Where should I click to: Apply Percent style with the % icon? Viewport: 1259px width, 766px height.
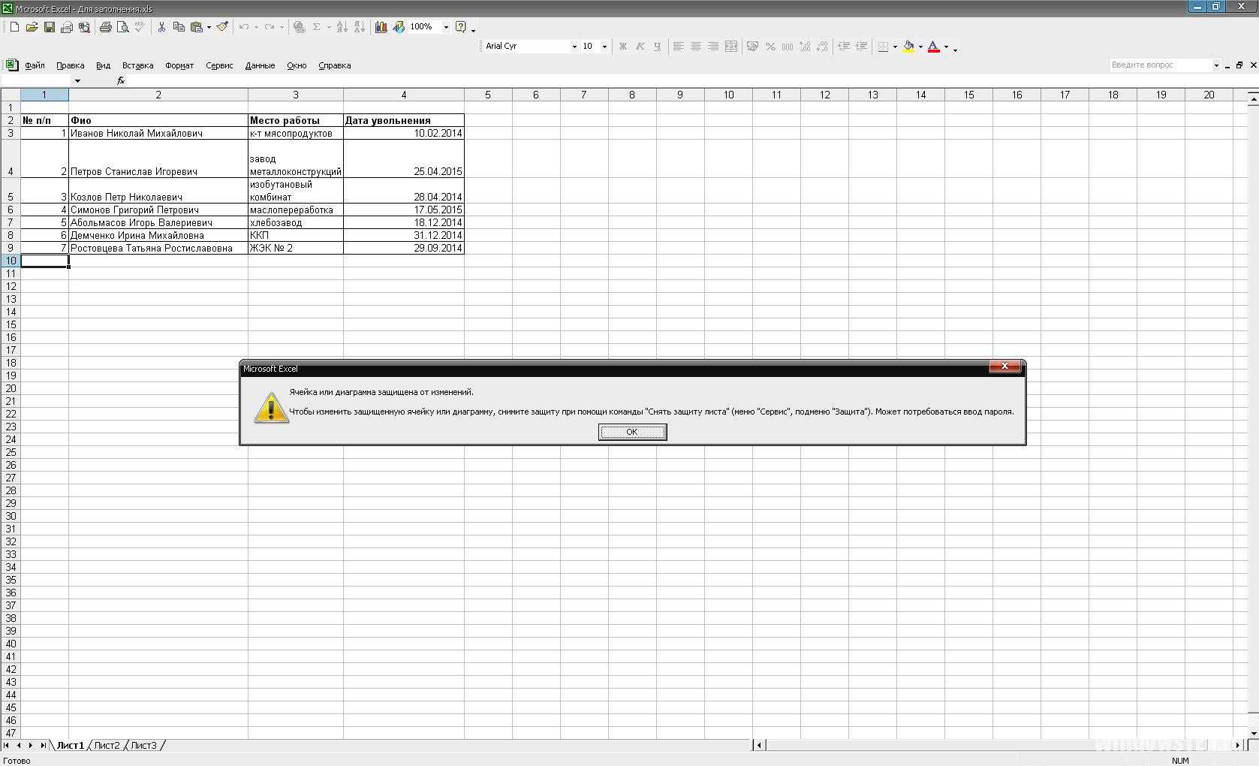(x=770, y=47)
